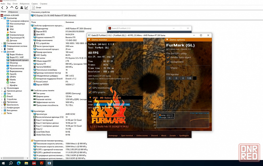Open the Справка menu
This screenshot has height=166, width=263.
click(x=43, y=4)
